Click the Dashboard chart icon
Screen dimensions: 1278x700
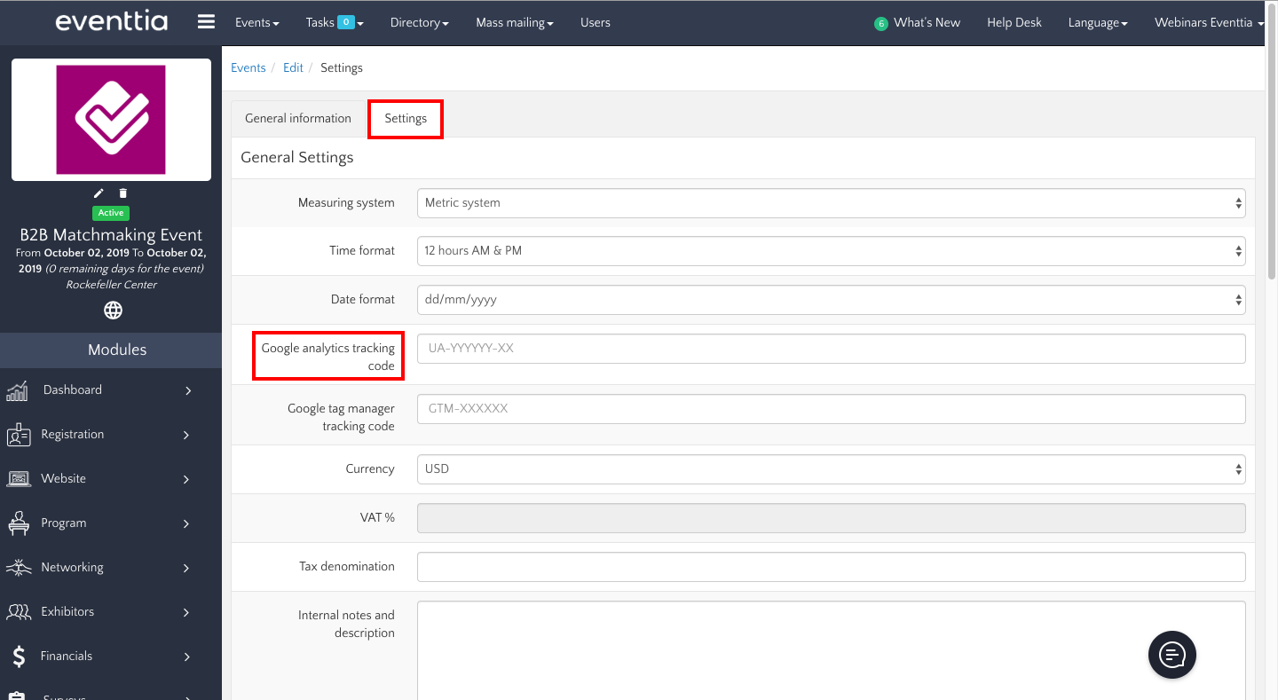pos(17,390)
